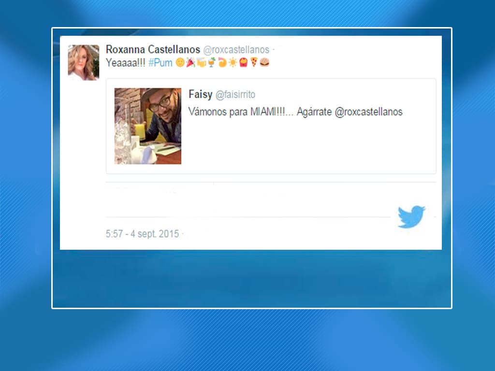Viewport: 495px width, 371px height.
Task: Click the @faisirrito handle
Action: [235, 94]
